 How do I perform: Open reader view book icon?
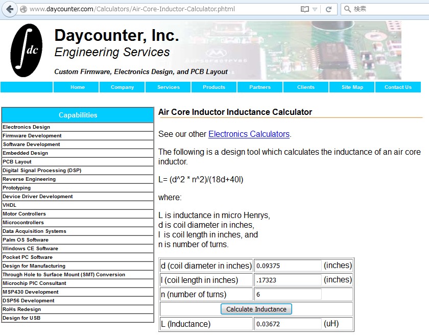[304, 9]
